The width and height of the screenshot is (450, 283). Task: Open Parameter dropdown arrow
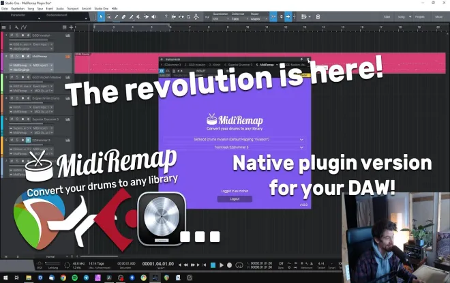(x=39, y=18)
